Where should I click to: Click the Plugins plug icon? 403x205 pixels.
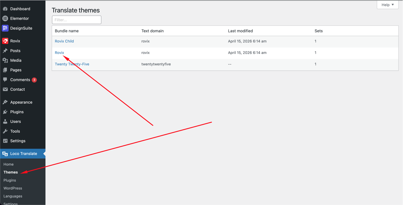coord(5,112)
